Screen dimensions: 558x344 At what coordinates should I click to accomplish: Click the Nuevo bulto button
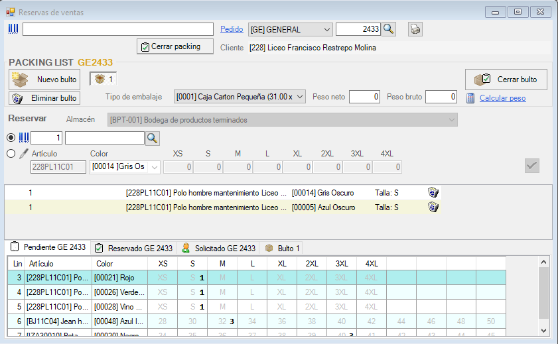coord(44,80)
